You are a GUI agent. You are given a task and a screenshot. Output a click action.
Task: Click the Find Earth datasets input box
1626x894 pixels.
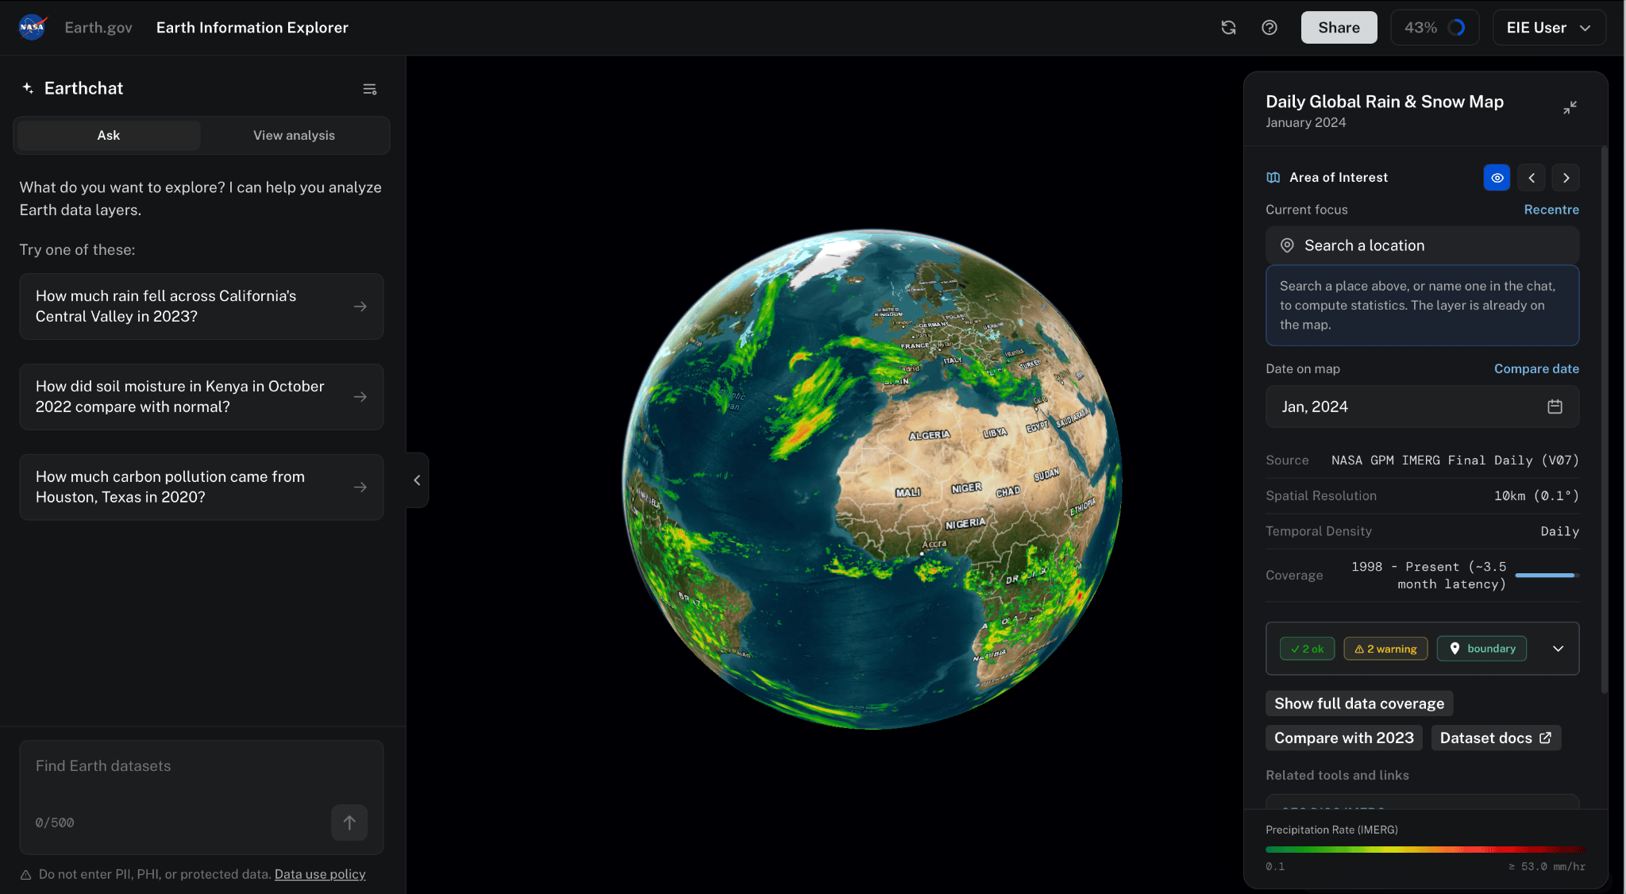pyautogui.click(x=202, y=797)
